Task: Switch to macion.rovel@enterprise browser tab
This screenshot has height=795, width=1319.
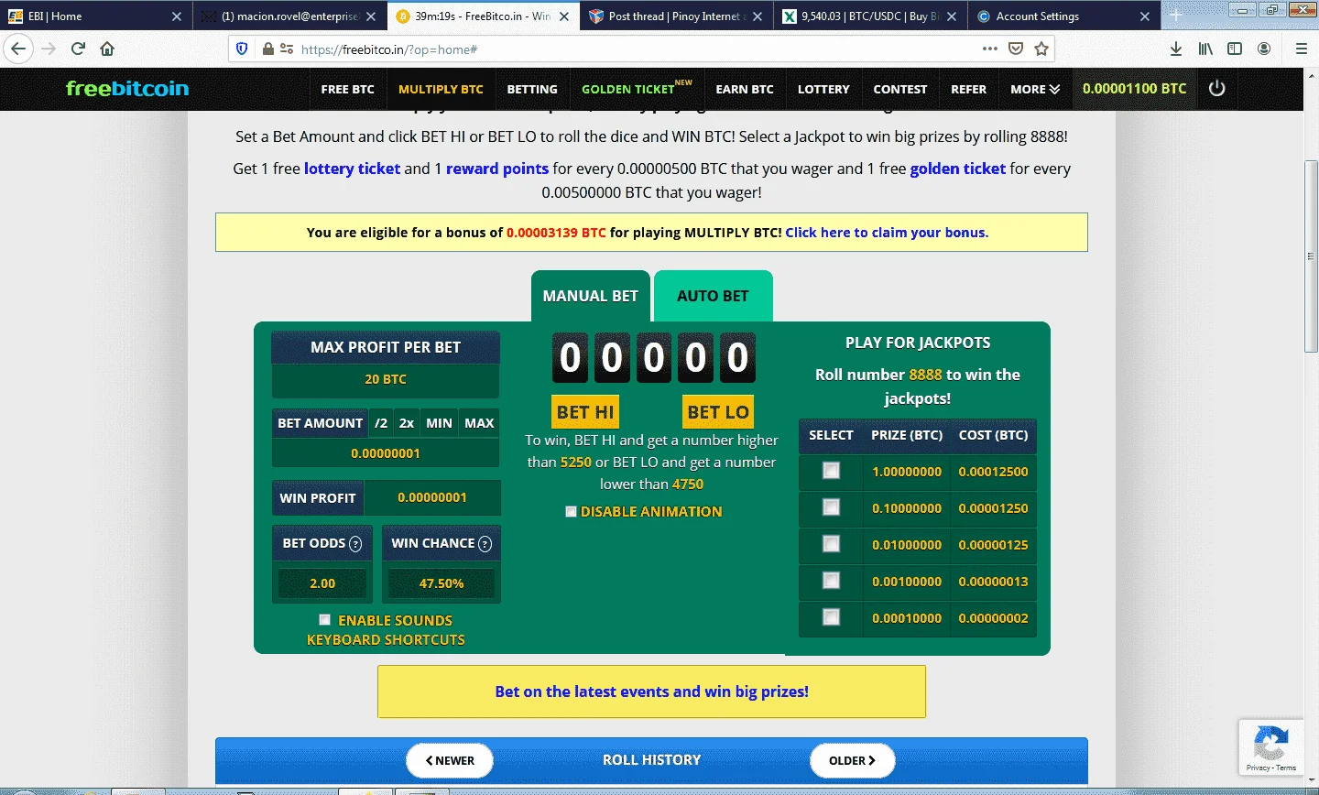Action: (288, 16)
